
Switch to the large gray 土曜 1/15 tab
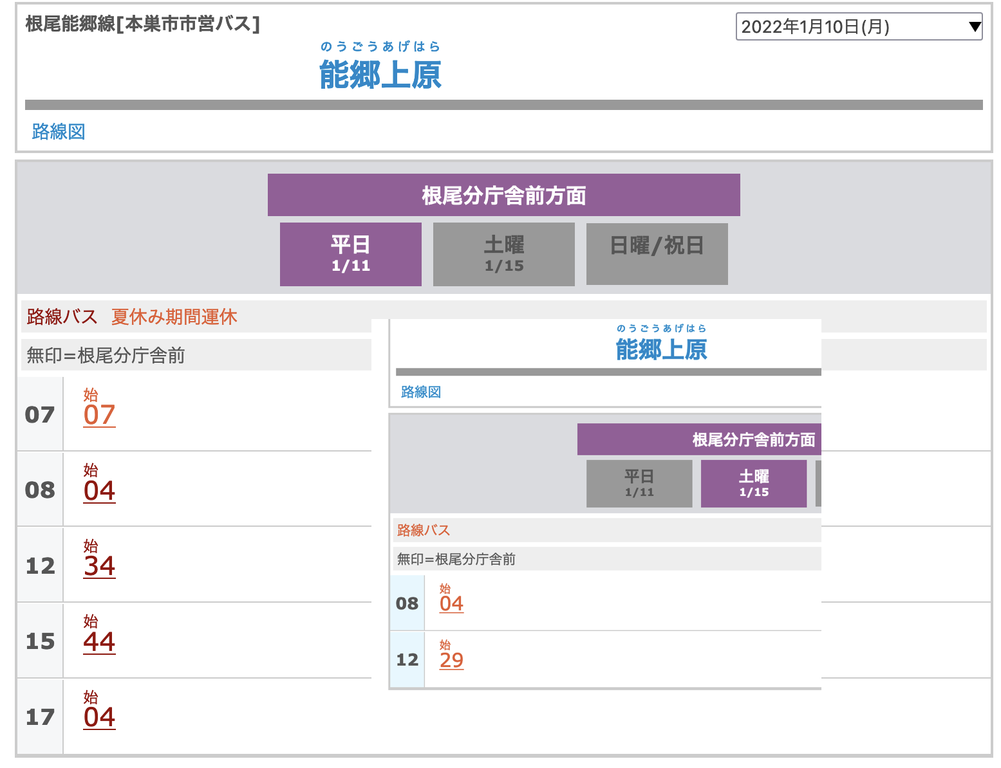pyautogui.click(x=503, y=254)
